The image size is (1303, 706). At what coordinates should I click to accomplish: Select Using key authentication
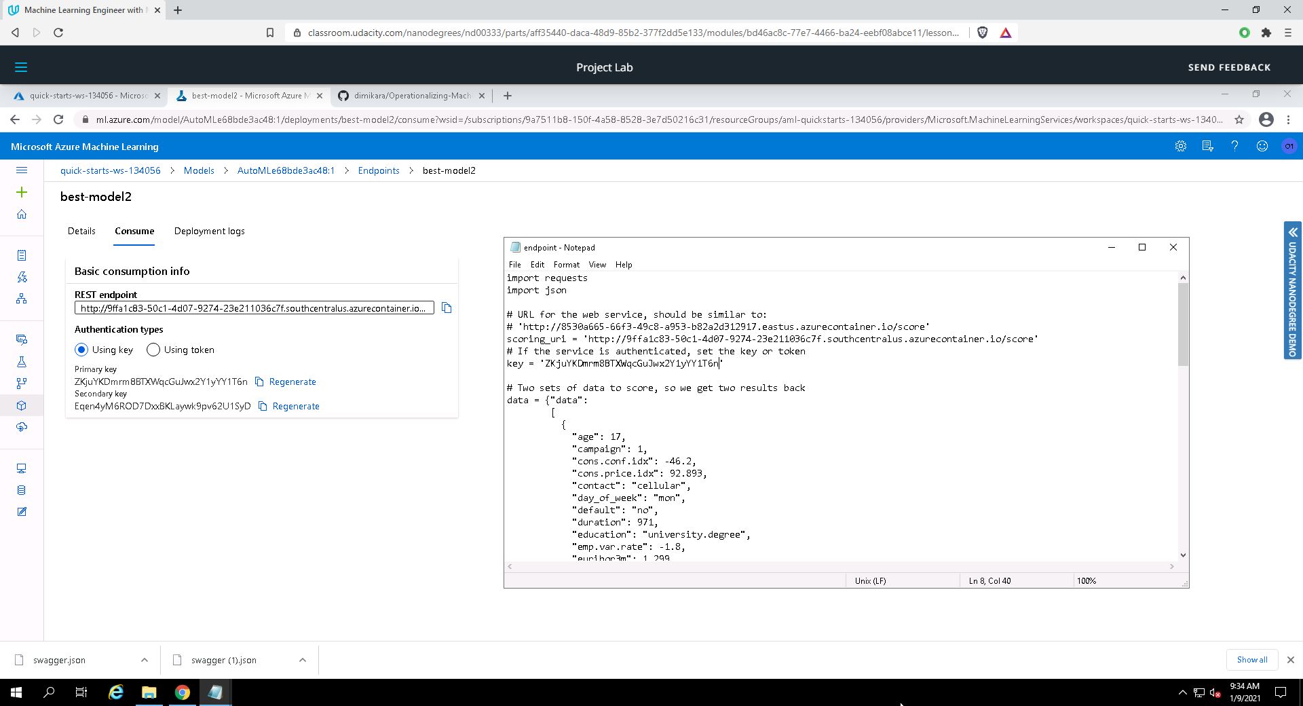[81, 350]
